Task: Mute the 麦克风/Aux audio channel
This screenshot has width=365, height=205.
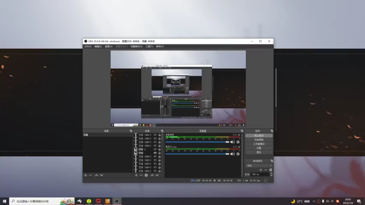Action: (232, 154)
